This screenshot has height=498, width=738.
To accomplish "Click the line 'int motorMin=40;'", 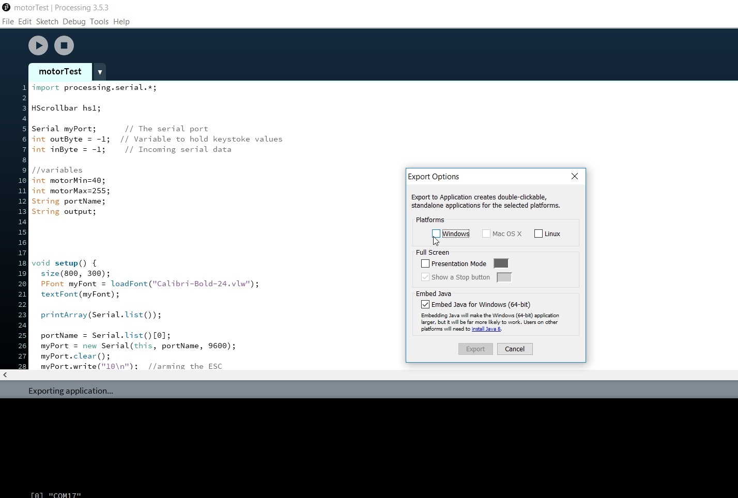I will pyautogui.click(x=68, y=180).
